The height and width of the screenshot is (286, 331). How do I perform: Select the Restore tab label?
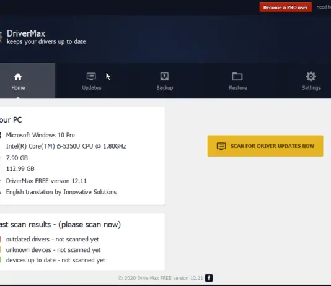point(238,88)
